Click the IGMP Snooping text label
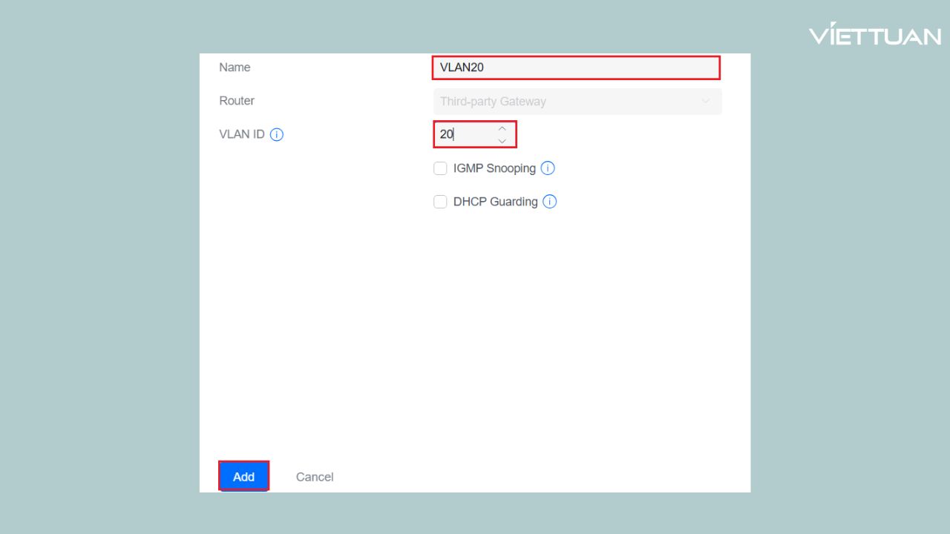 [x=494, y=168]
